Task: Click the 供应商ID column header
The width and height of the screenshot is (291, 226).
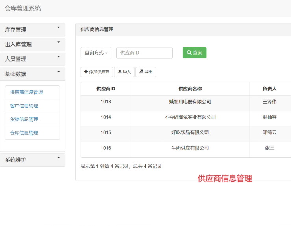Action: tap(106, 89)
